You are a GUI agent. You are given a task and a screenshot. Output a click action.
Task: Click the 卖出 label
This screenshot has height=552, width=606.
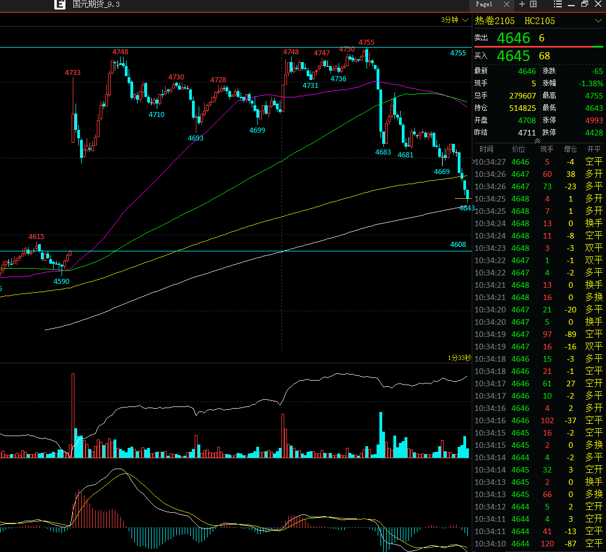pos(481,38)
